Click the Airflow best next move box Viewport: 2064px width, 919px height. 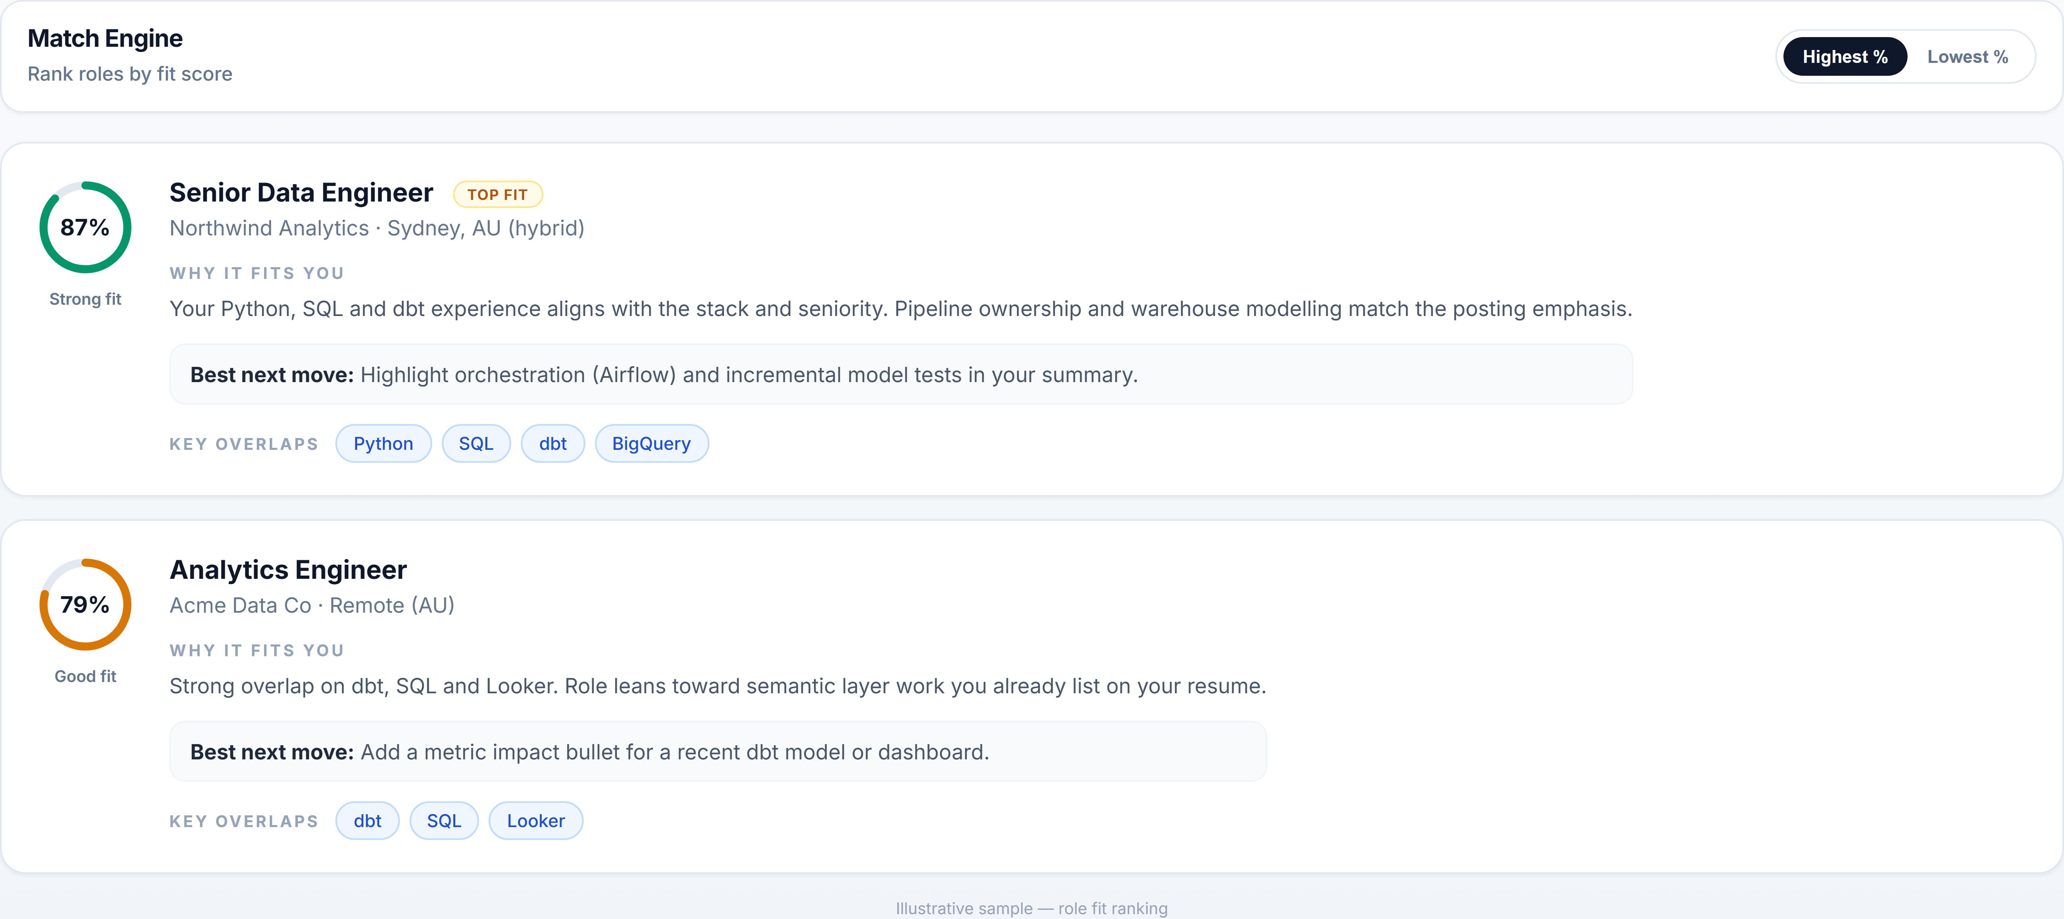pos(901,375)
